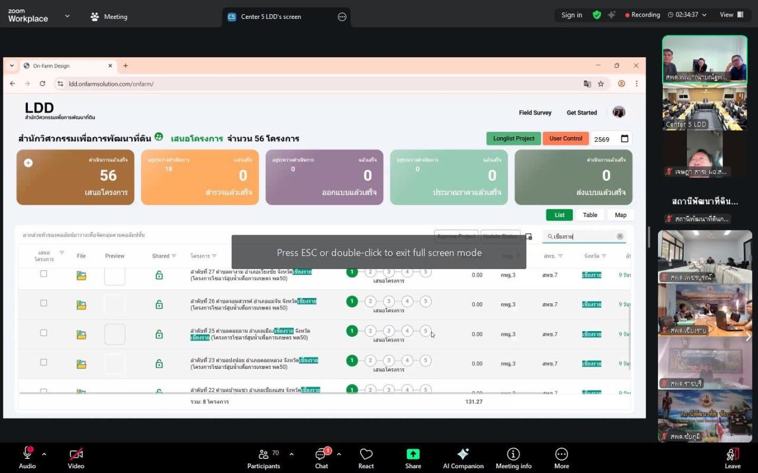Viewport: 758px width, 473px height.
Task: Click the plus icon on the เสนอโครงการ card
Action: point(28,163)
